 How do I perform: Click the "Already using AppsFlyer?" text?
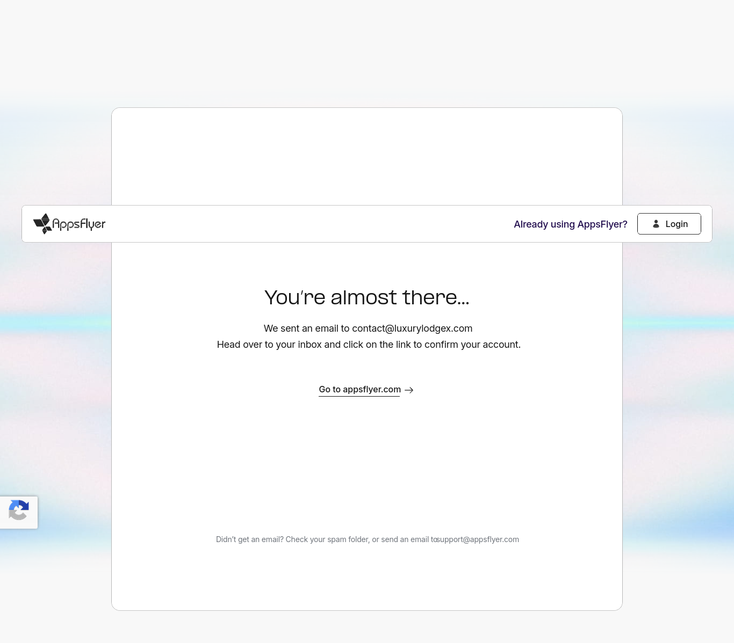pos(570,224)
